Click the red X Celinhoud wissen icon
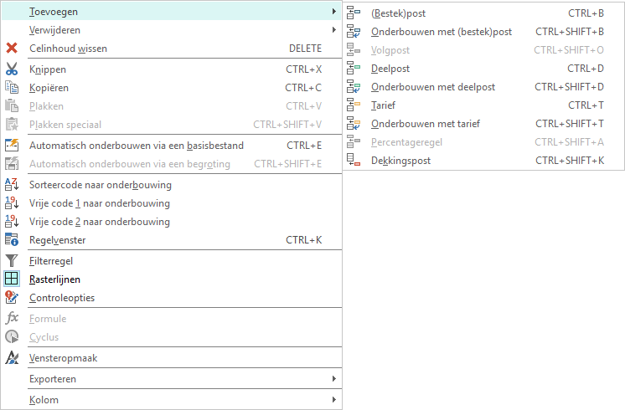Image resolution: width=625 pixels, height=410 pixels. pyautogui.click(x=12, y=49)
